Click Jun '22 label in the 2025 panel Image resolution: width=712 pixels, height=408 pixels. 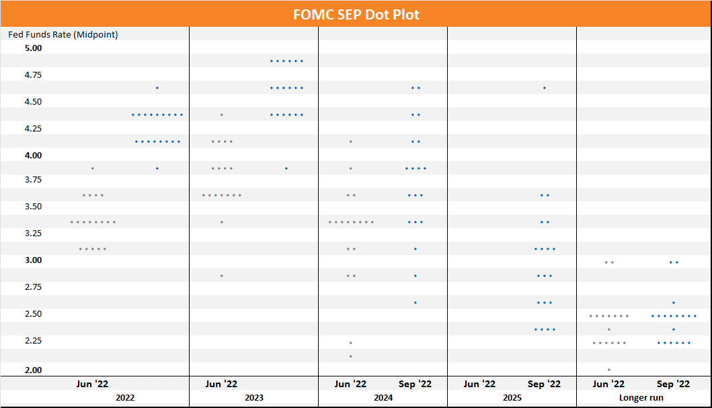[479, 384]
